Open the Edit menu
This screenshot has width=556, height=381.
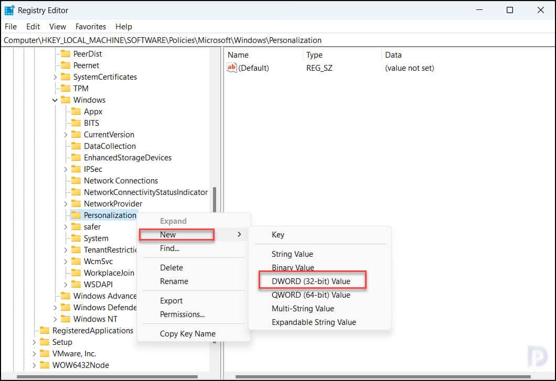(x=33, y=27)
